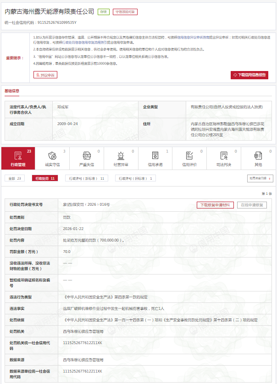The height and width of the screenshot is (384, 277).
Task: Open the 司法判决 category icon
Action: coord(224,156)
